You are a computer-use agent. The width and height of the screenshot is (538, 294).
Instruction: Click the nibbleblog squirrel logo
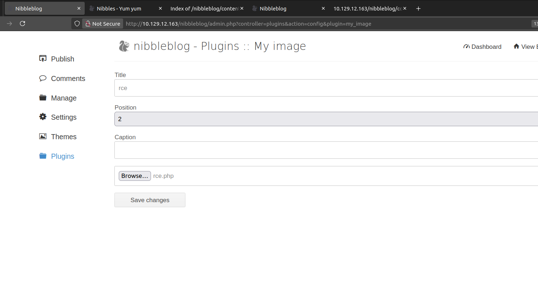(124, 46)
